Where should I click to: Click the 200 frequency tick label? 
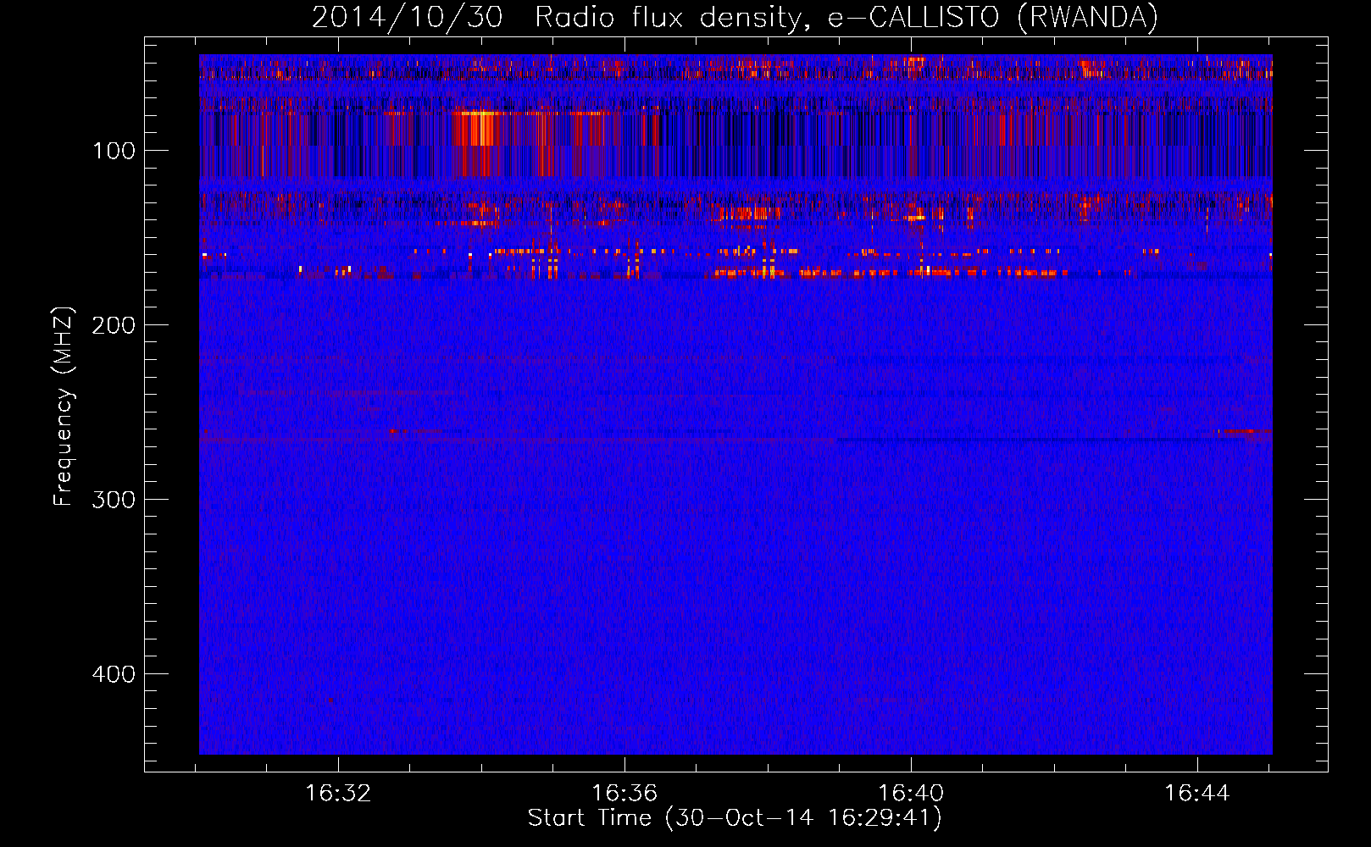pyautogui.click(x=114, y=325)
